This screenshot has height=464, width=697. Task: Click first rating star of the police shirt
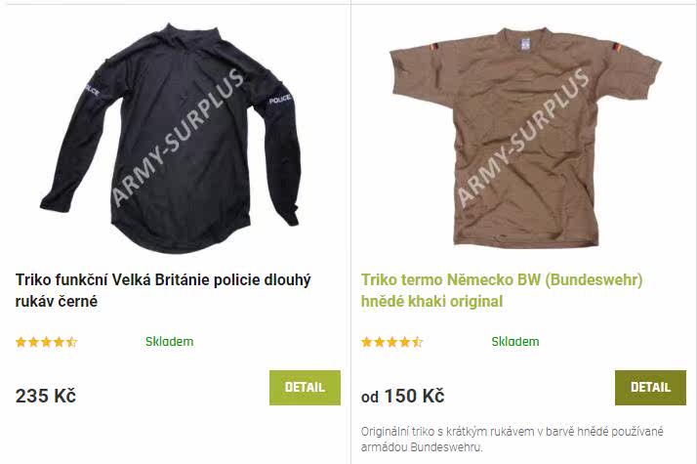pos(20,342)
